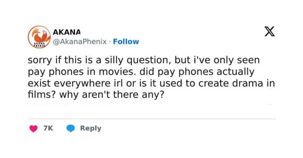Like the tweet with the pink heart
Viewport: 303px width, 158px height.
[x=33, y=129]
